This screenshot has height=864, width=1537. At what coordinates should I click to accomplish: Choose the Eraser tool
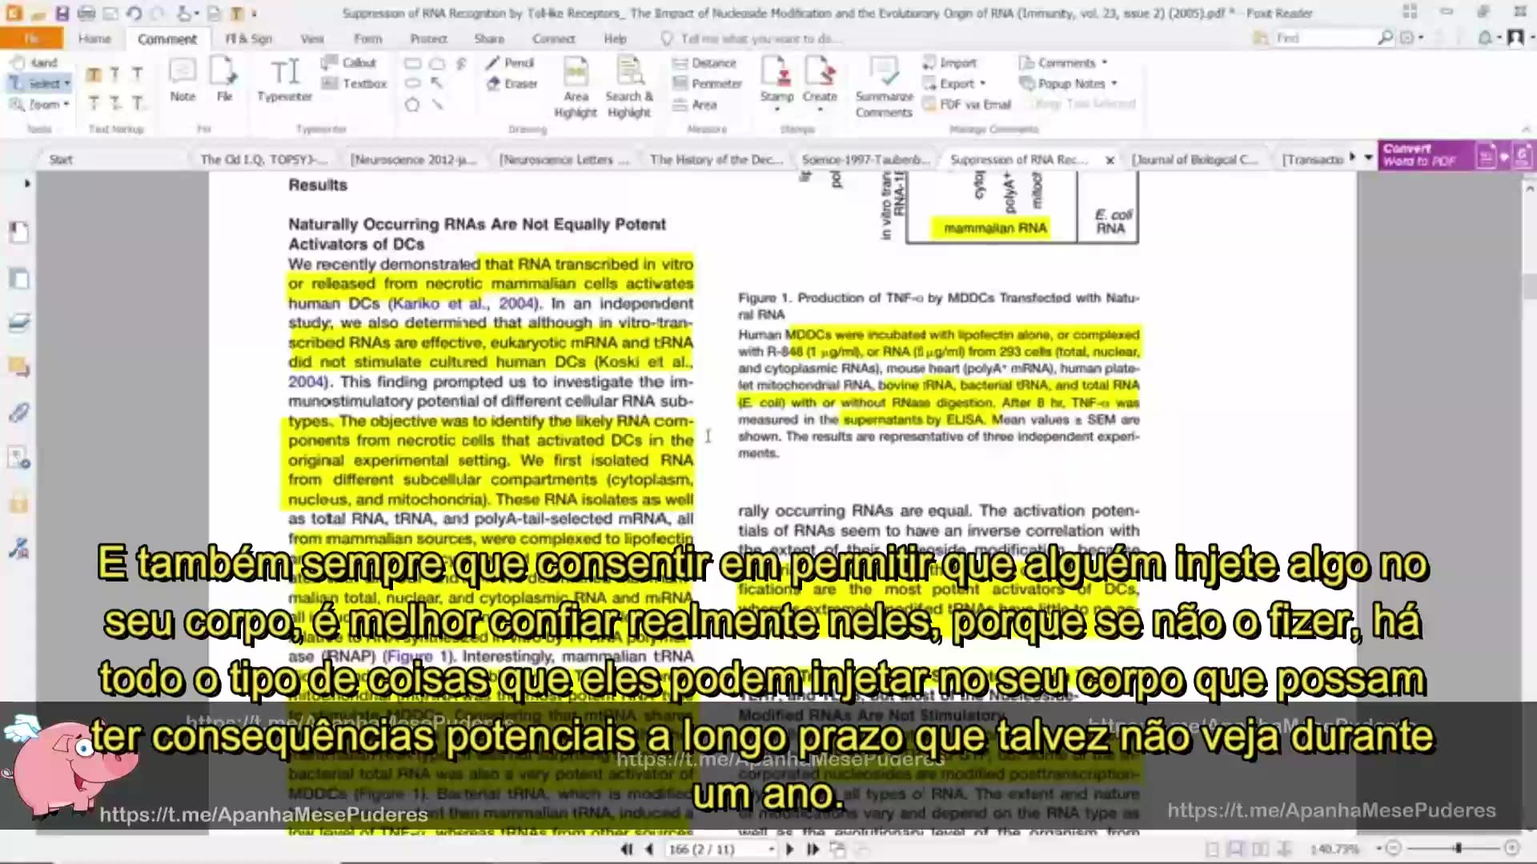pyautogui.click(x=512, y=83)
